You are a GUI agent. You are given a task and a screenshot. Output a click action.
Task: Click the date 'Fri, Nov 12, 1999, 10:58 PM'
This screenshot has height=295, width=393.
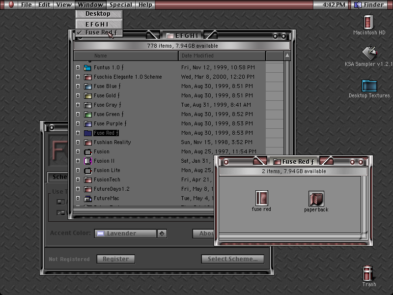pos(218,67)
